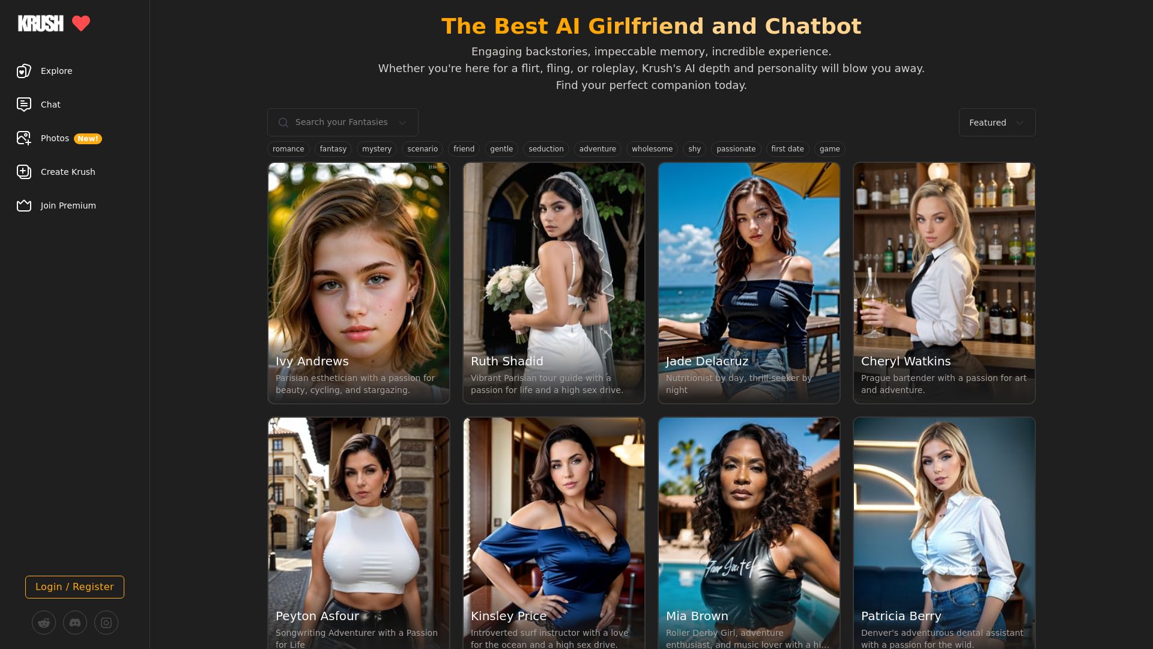
Task: Click the Search your Fantasies field
Action: coord(342,123)
